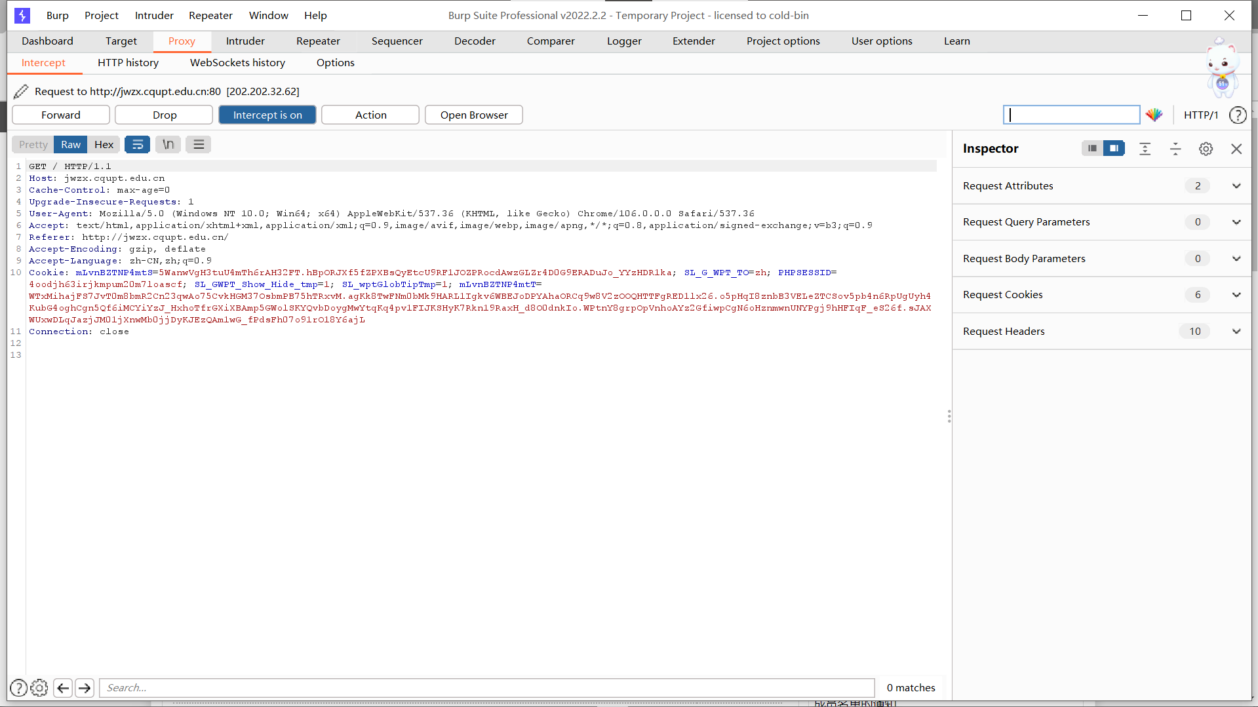Go to the next search match arrow
1258x707 pixels.
pos(85,687)
